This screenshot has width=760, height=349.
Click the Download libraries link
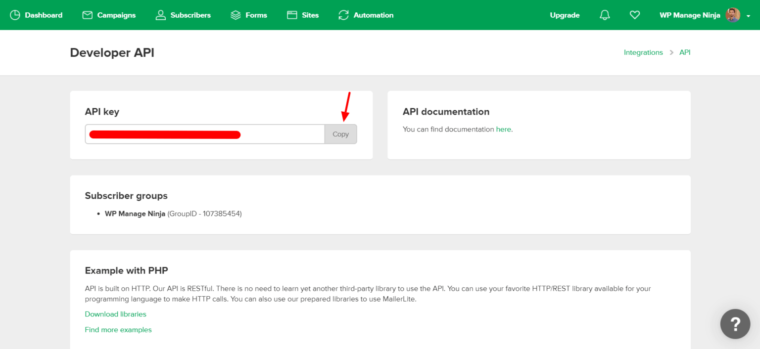115,314
